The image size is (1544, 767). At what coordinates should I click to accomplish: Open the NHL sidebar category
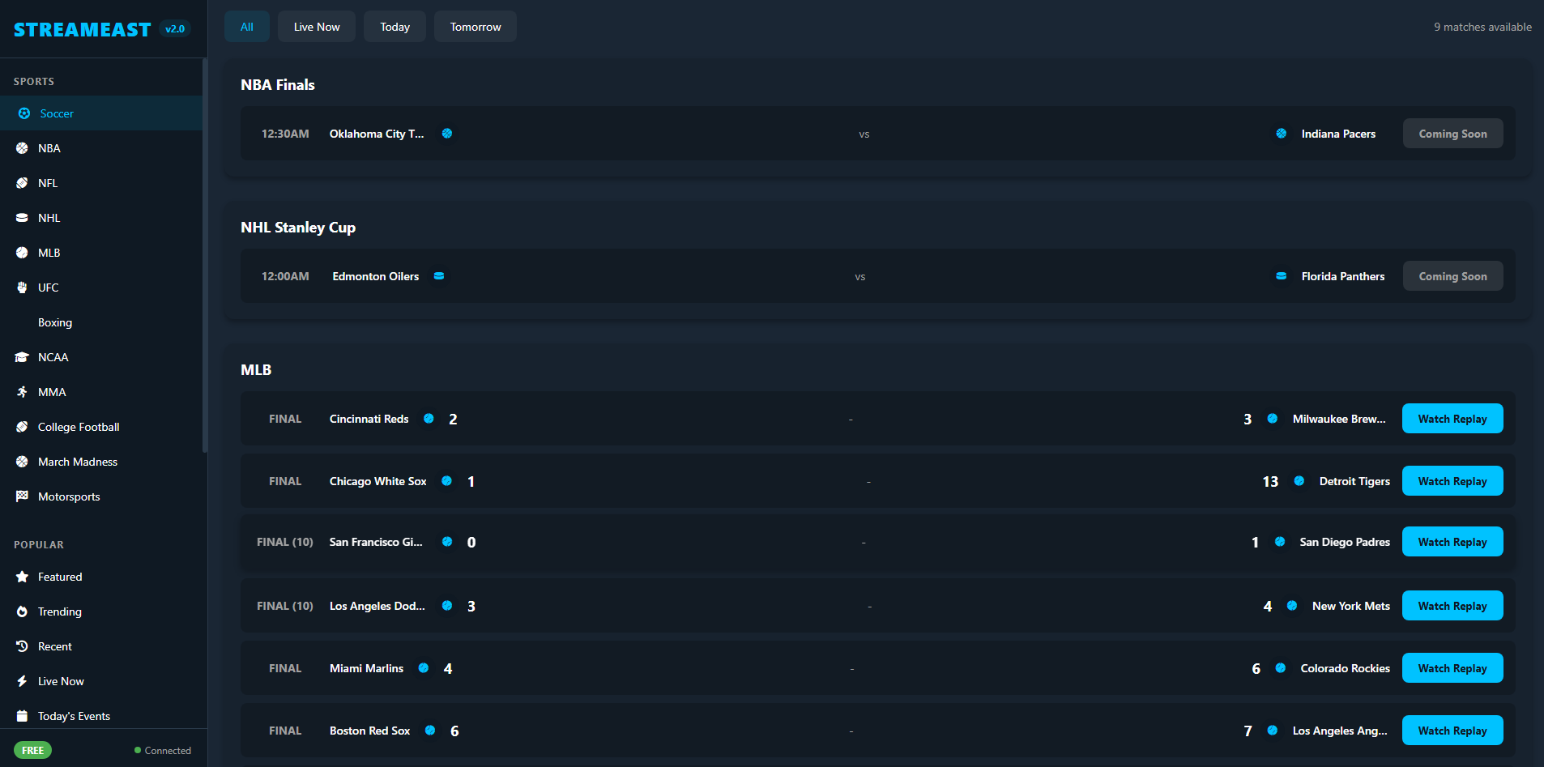(101, 218)
